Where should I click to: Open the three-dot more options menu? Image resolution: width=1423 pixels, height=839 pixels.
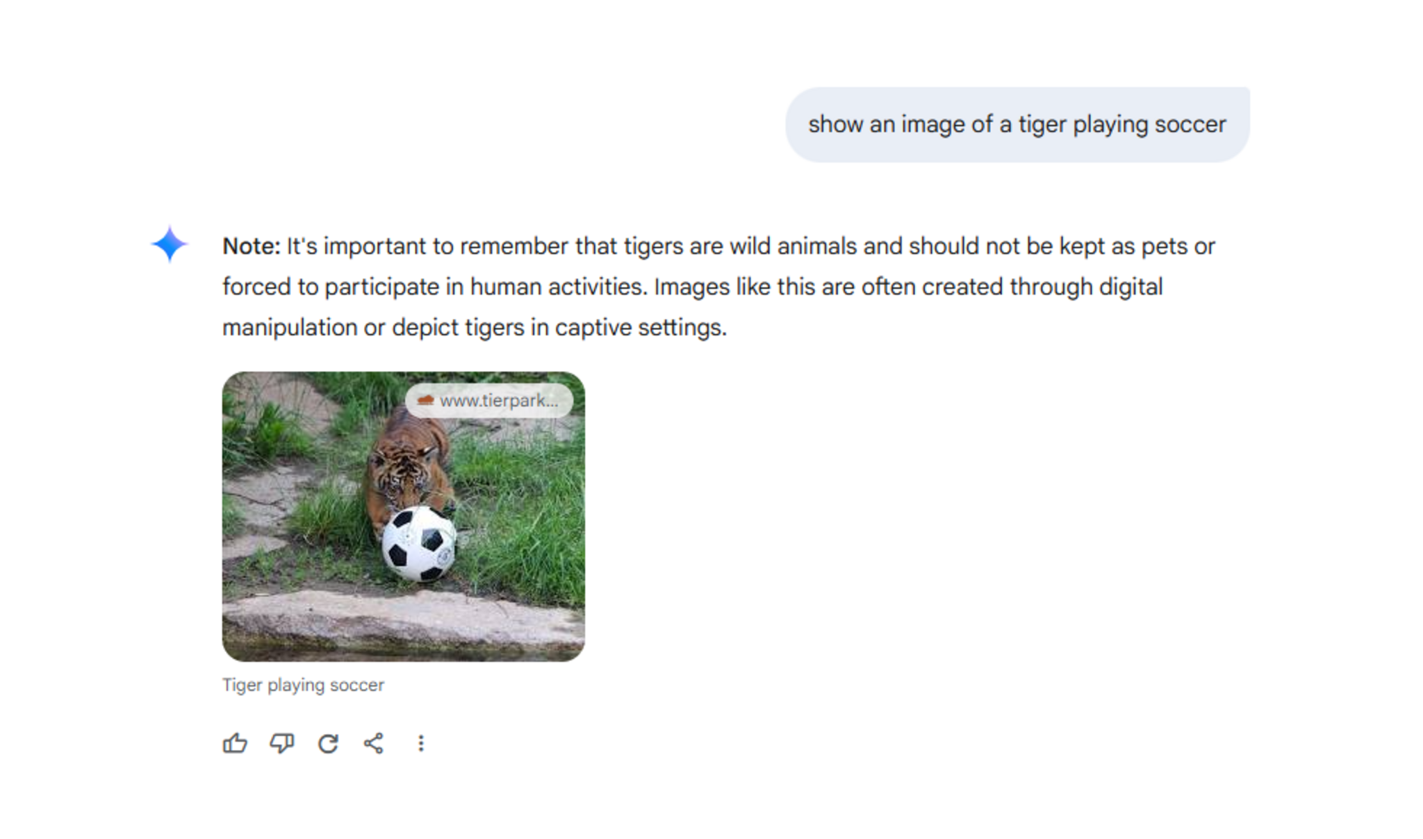tap(420, 743)
